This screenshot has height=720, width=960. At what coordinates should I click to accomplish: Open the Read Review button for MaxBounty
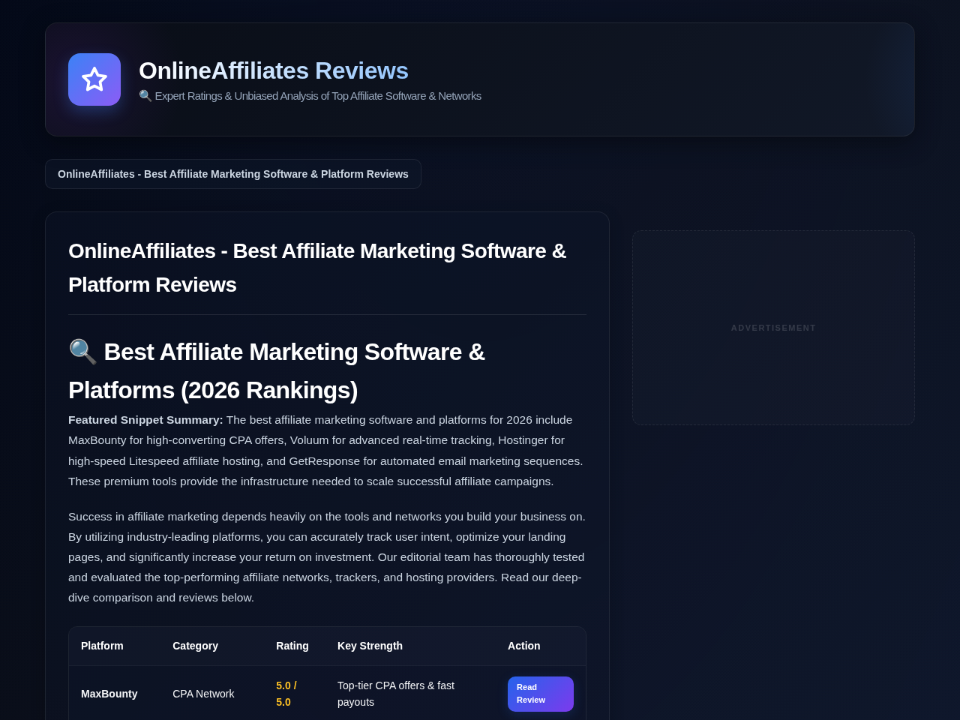click(541, 694)
